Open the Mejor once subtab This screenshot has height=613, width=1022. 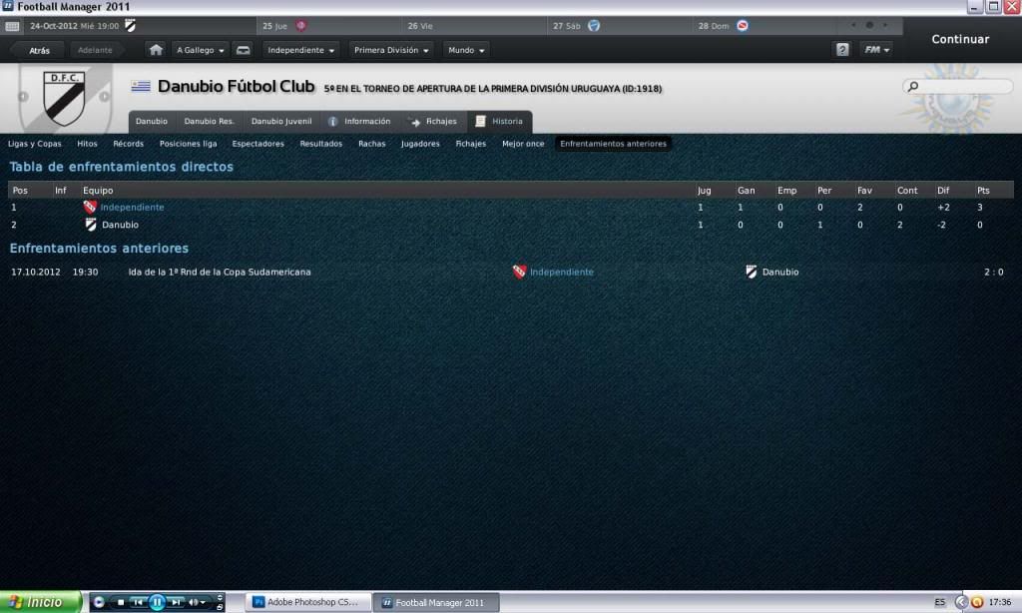click(523, 144)
